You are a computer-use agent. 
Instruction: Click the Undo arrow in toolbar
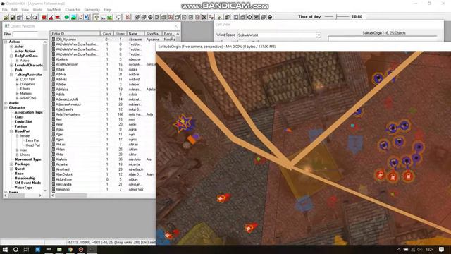tap(28, 17)
